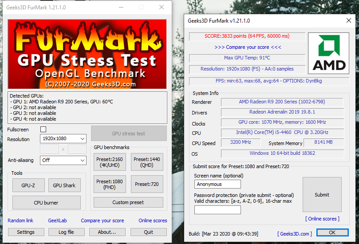The width and height of the screenshot is (359, 244).
Task: Open the Custom preset button
Action: [x=128, y=202]
